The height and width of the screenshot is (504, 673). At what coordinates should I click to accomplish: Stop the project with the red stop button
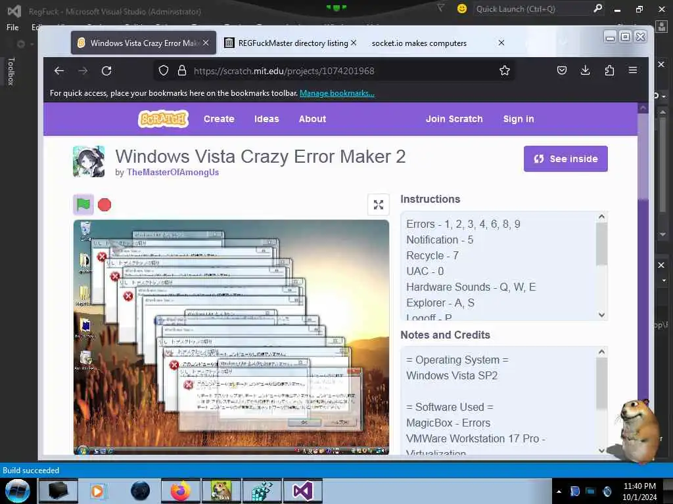click(x=104, y=205)
